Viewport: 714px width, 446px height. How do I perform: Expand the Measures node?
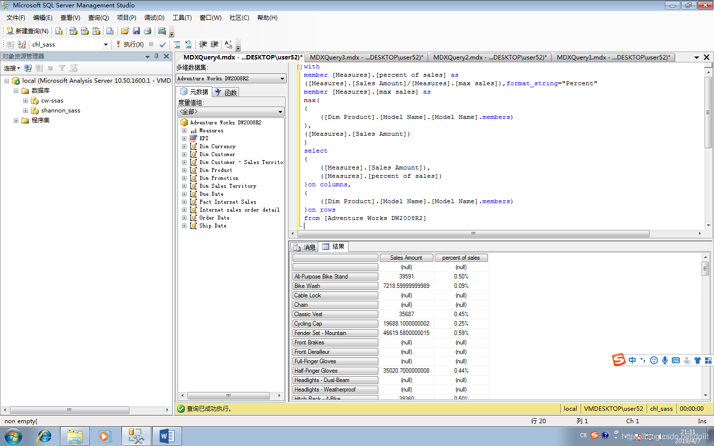pyautogui.click(x=184, y=131)
